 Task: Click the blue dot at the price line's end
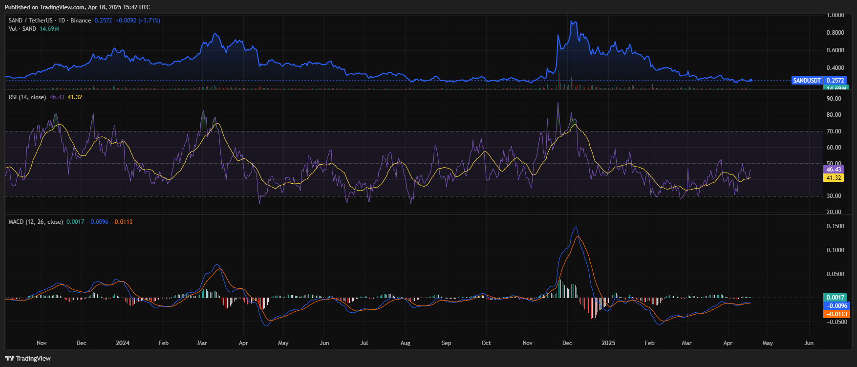[x=750, y=80]
